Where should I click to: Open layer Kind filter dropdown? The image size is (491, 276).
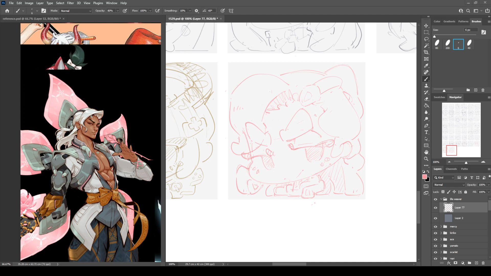pyautogui.click(x=444, y=178)
